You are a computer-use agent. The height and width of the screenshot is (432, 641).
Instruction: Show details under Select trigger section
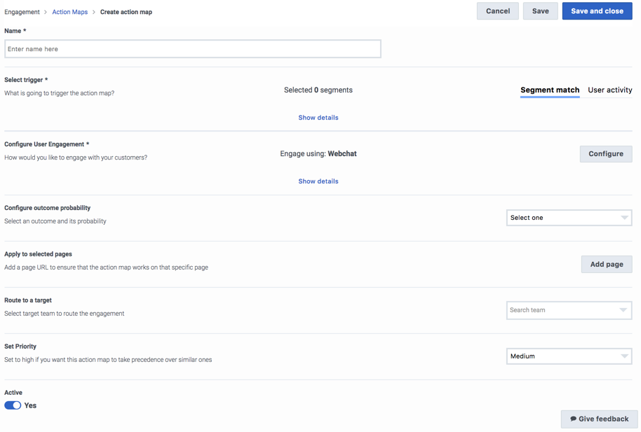point(318,118)
